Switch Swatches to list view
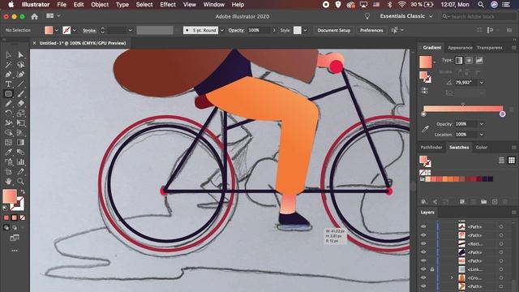The image size is (519, 292). 501,161
